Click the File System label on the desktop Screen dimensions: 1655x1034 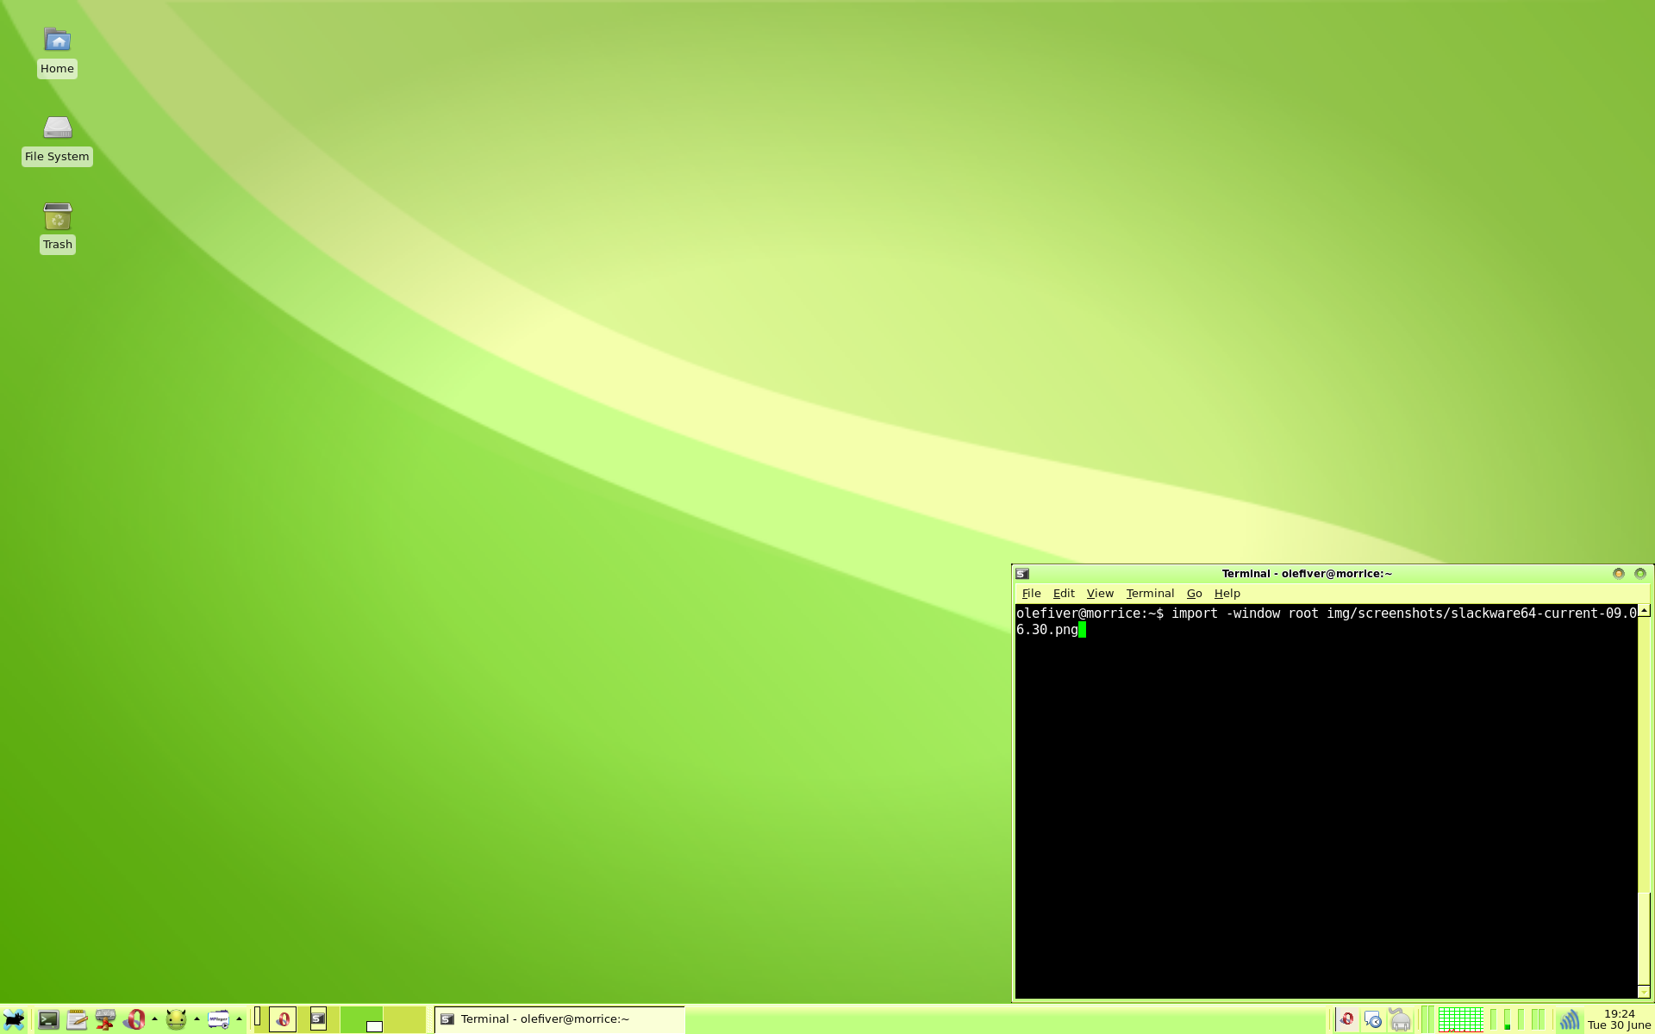pyautogui.click(x=57, y=157)
